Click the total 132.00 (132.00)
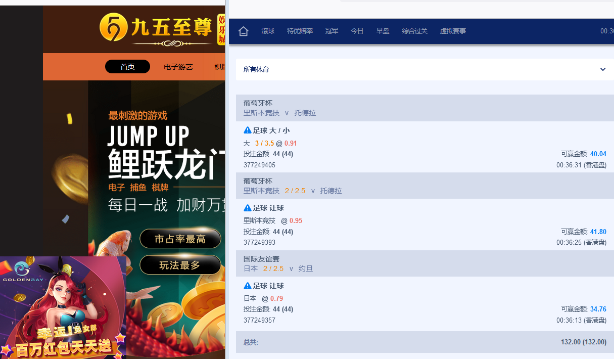 tap(583, 342)
